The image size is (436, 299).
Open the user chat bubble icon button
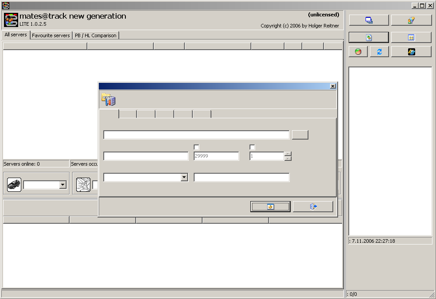[411, 20]
